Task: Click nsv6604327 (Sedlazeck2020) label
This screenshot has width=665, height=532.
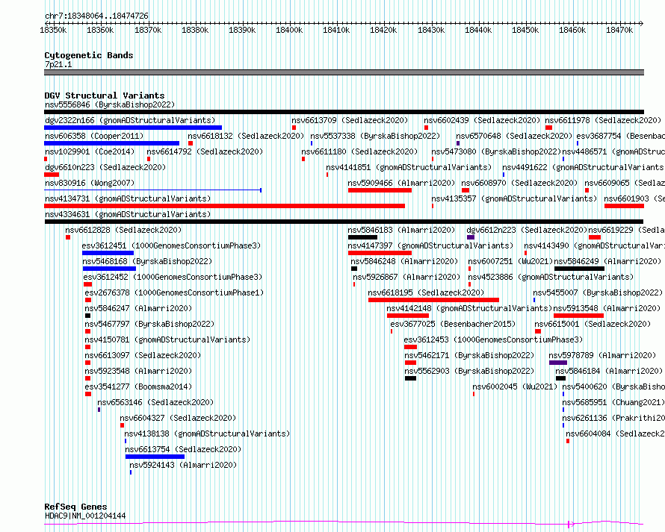Action: tap(178, 418)
